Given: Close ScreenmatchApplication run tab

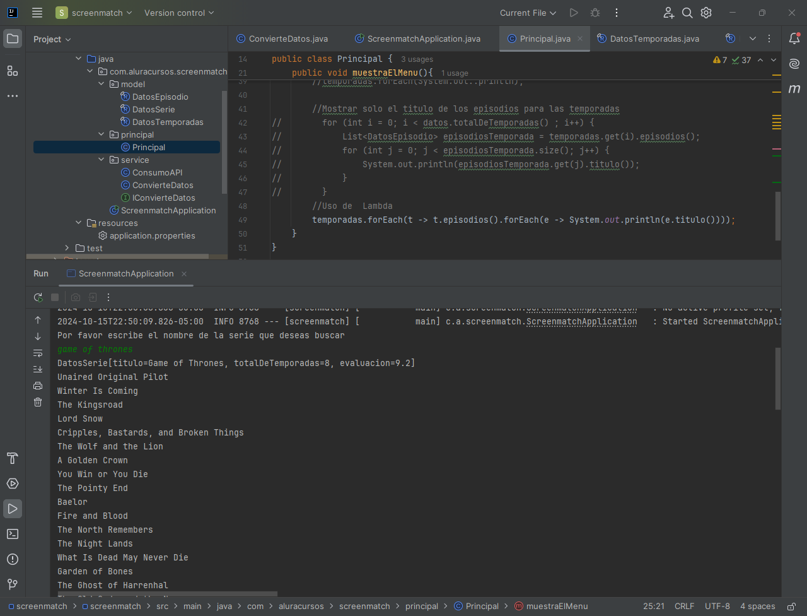Looking at the screenshot, I should coord(184,274).
